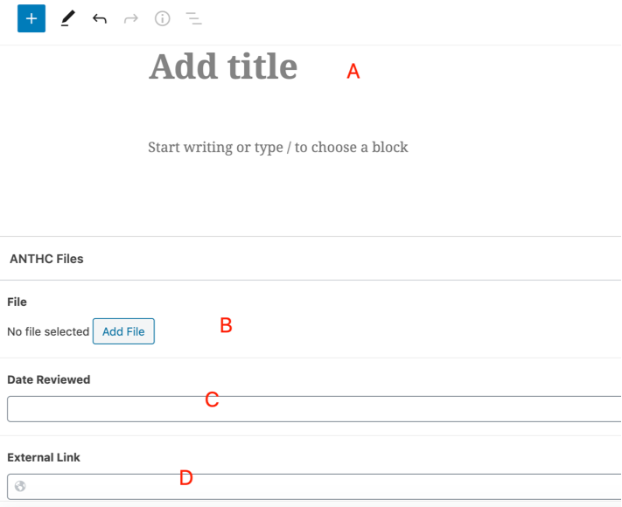
Task: Click into the Add title field
Action: (223, 66)
